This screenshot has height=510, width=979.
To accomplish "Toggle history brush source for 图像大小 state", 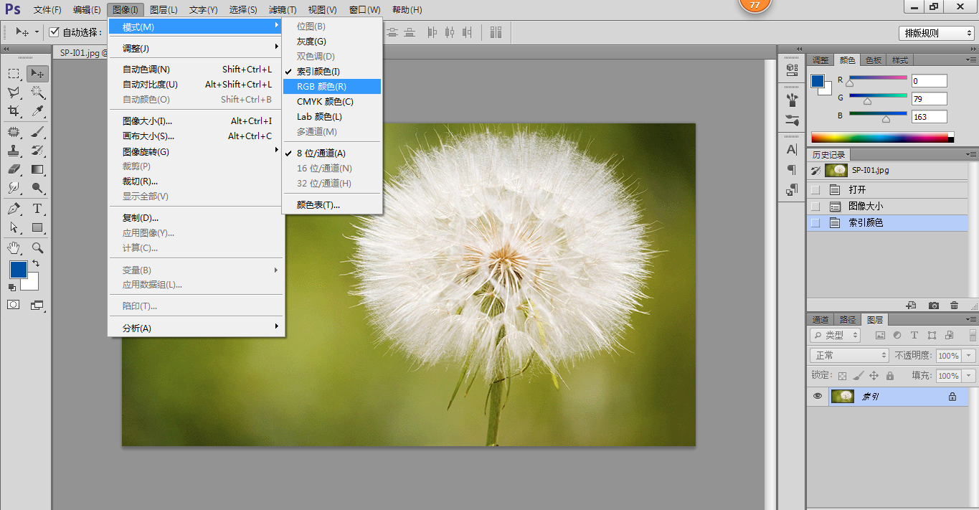I will (x=815, y=207).
